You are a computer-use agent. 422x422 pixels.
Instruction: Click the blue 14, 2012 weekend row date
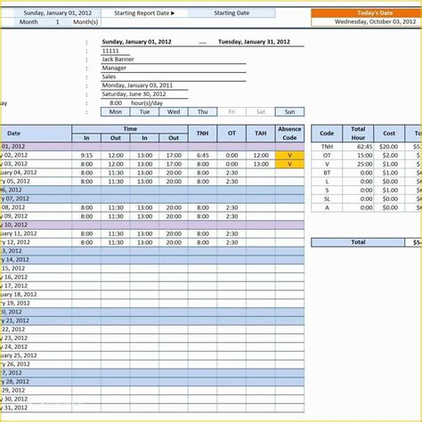click(x=36, y=260)
